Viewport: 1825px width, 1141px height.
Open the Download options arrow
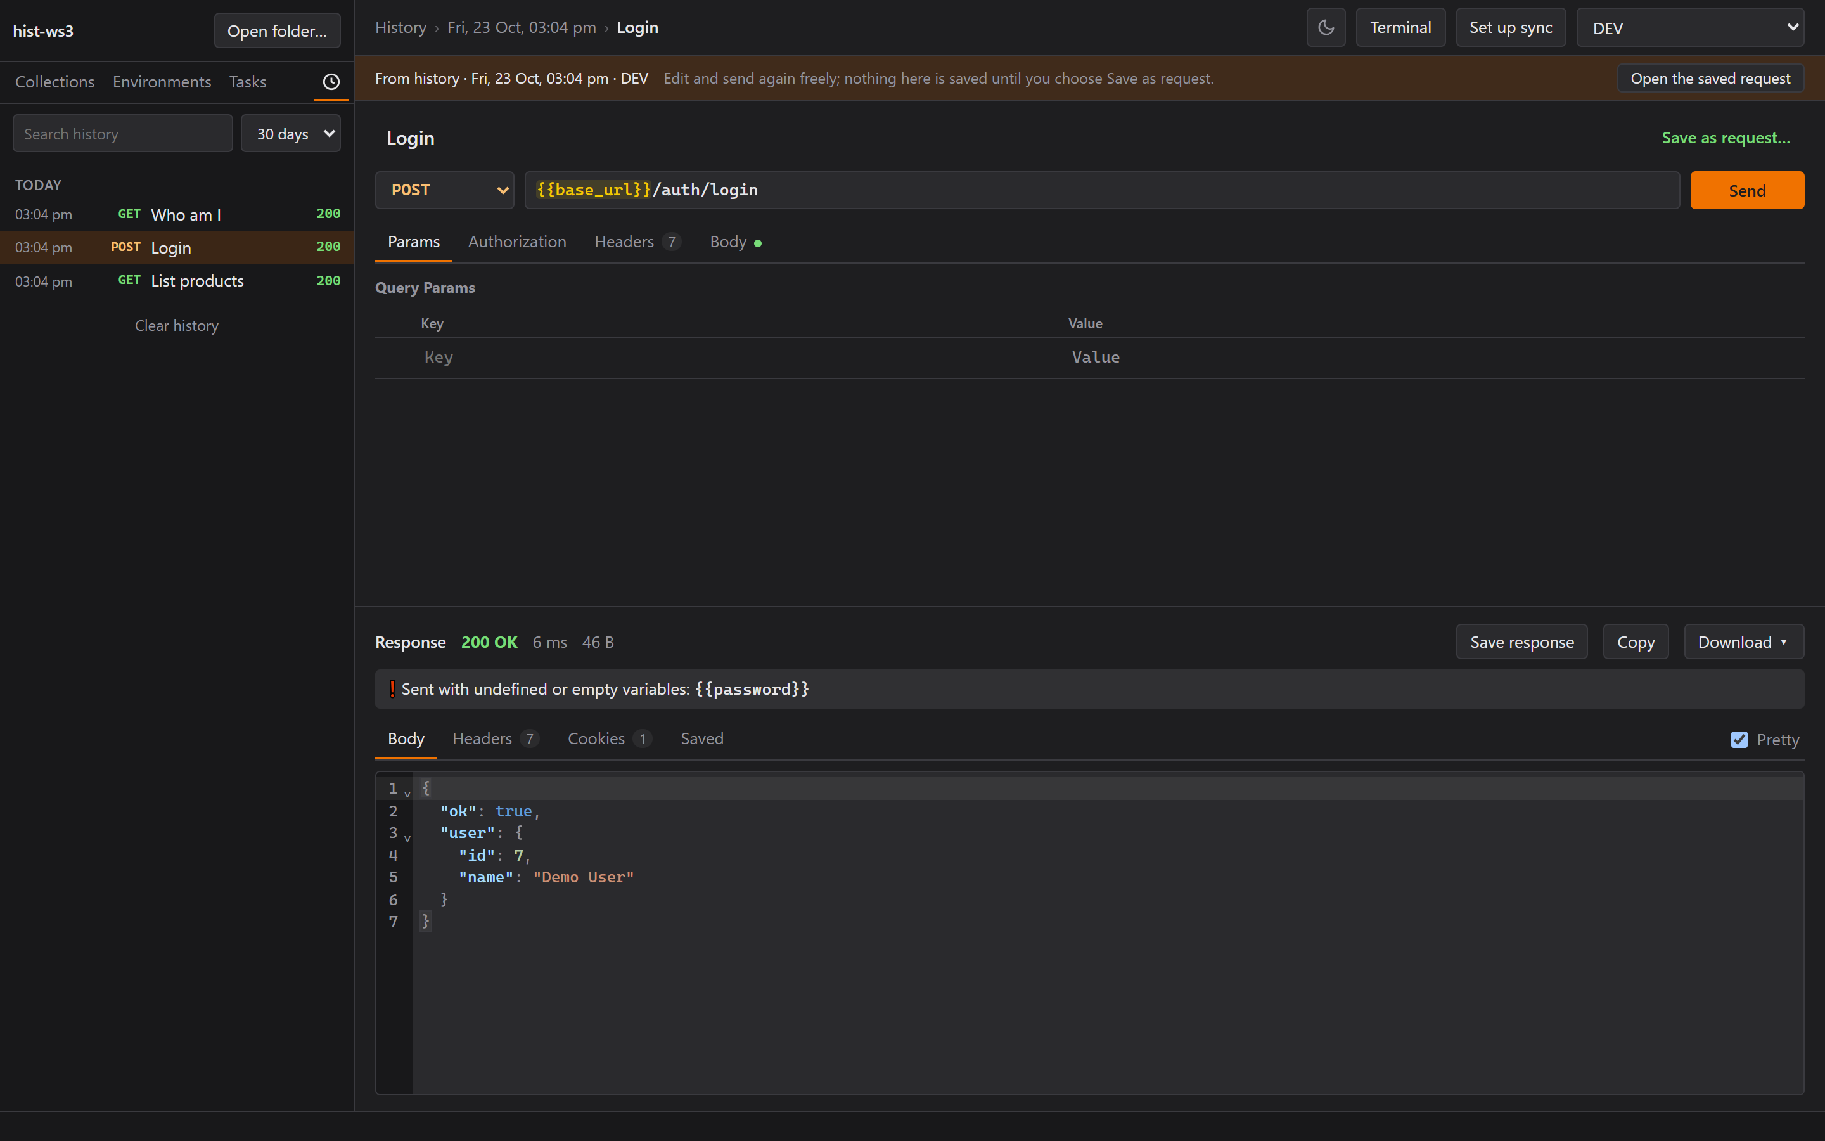[x=1784, y=642]
